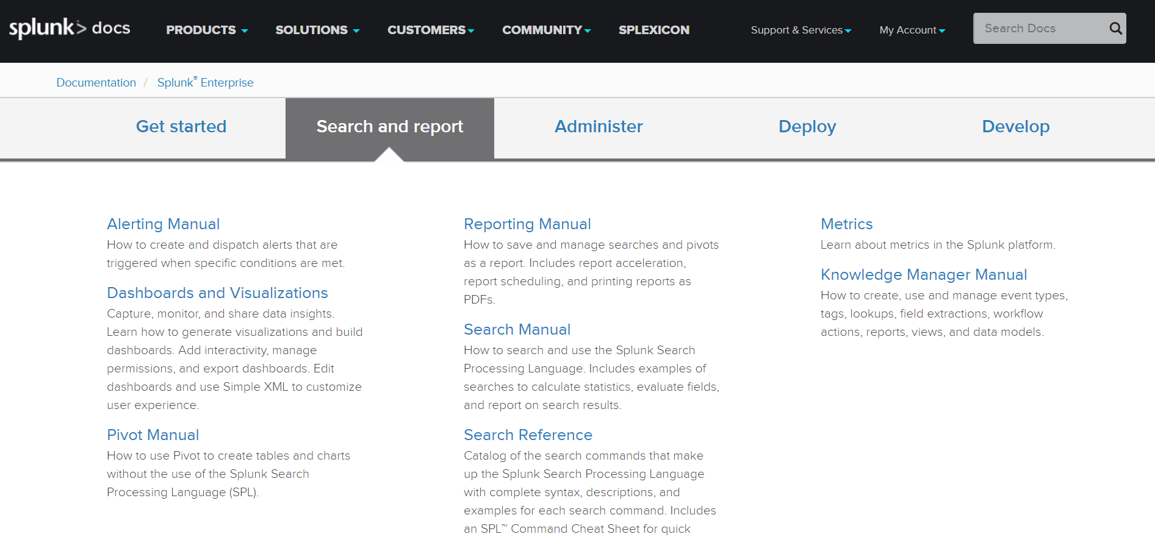Open the Deploy tab
Screen dimensions: 1155x537
(x=807, y=127)
